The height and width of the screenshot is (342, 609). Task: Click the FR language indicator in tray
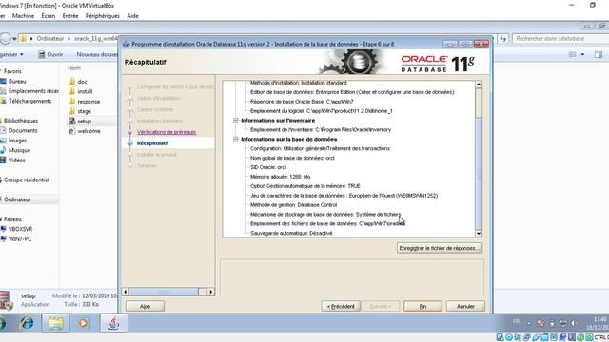(516, 322)
